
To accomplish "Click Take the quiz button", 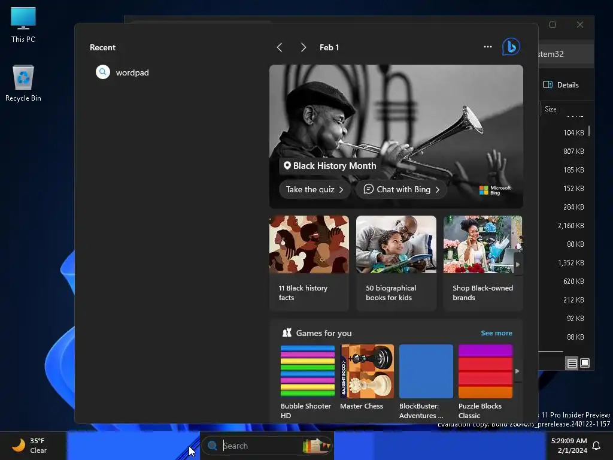I will [x=314, y=189].
